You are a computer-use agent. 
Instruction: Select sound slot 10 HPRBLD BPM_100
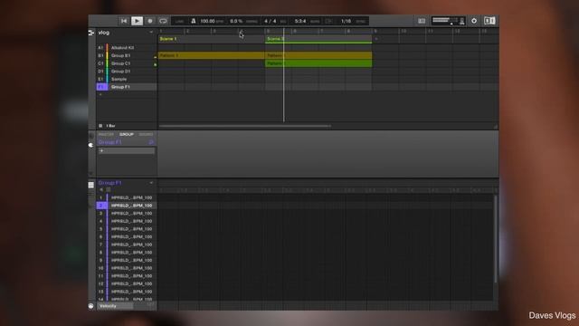(x=127, y=268)
